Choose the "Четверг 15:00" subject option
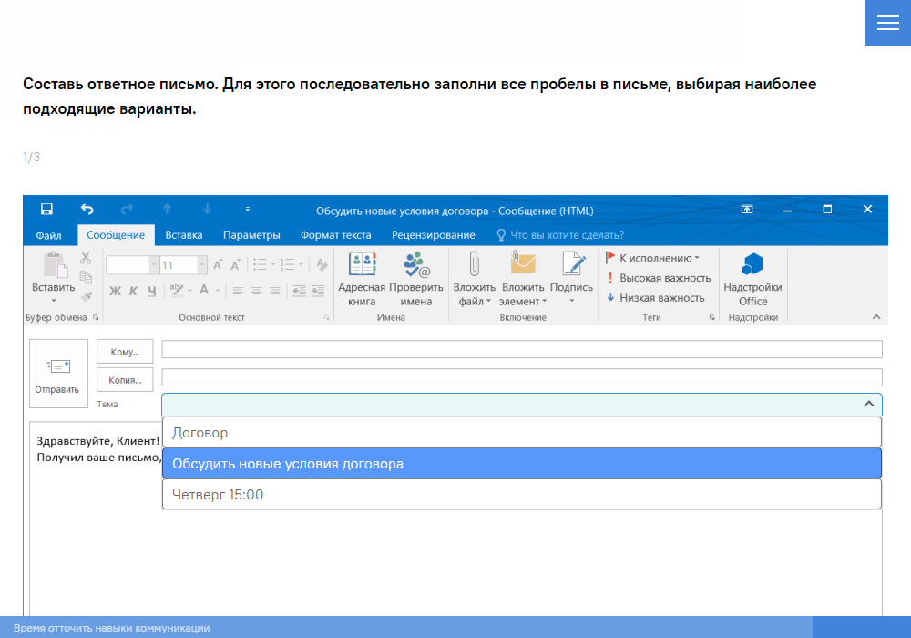Viewport: 911px width, 638px height. pos(521,495)
